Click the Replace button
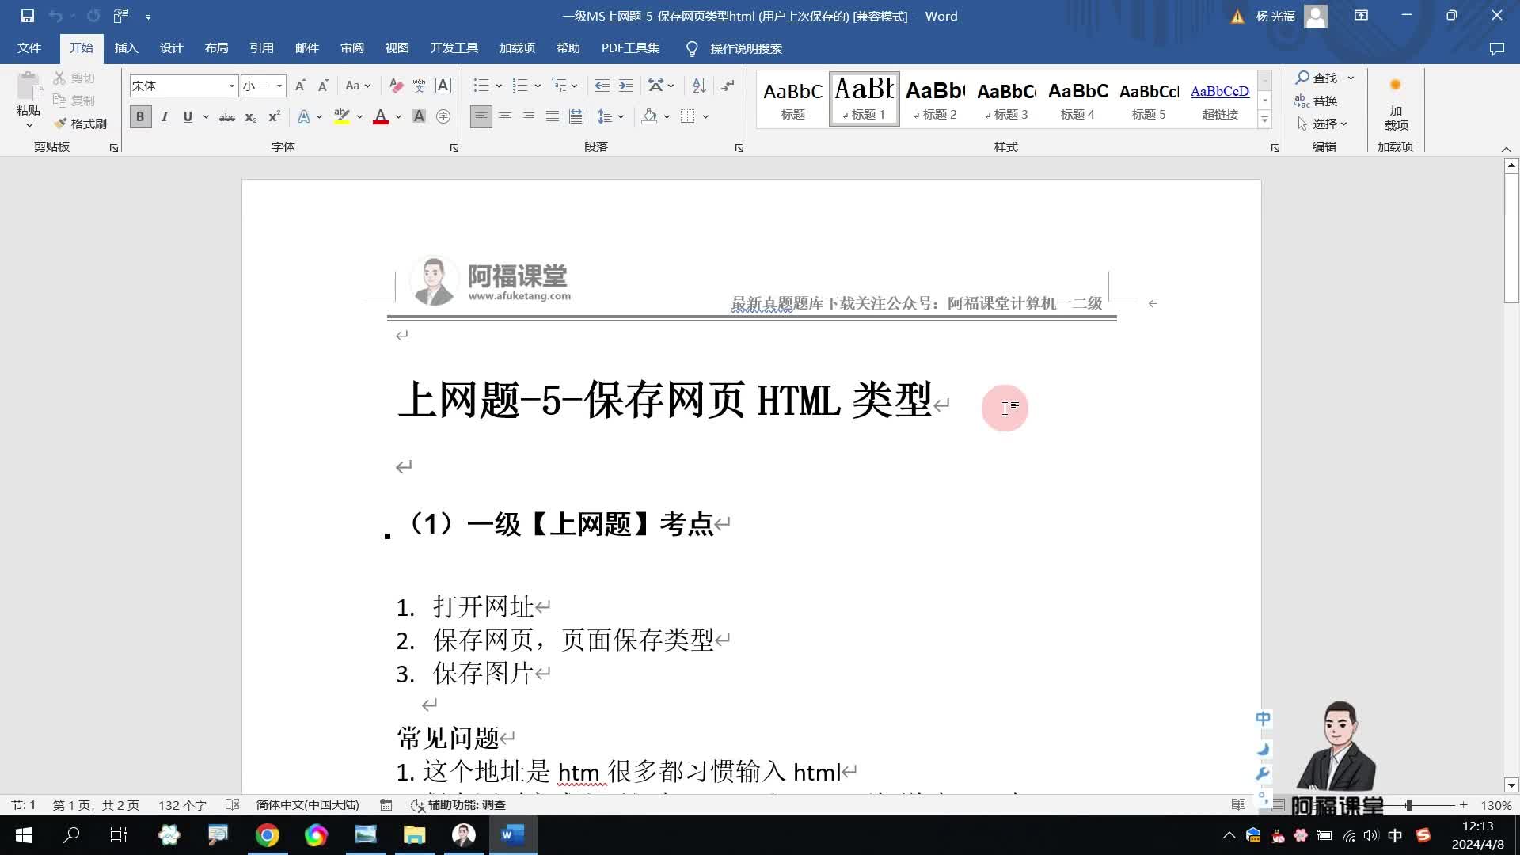Image resolution: width=1520 pixels, height=855 pixels. point(1317,101)
